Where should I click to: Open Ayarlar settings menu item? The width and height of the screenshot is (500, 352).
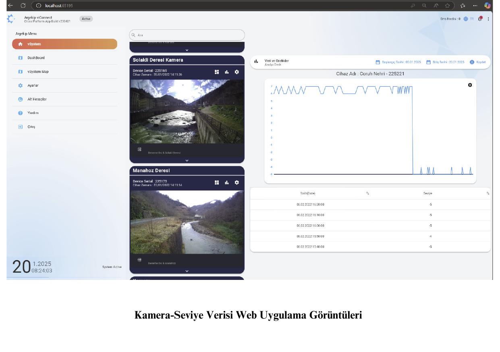pyautogui.click(x=64, y=85)
